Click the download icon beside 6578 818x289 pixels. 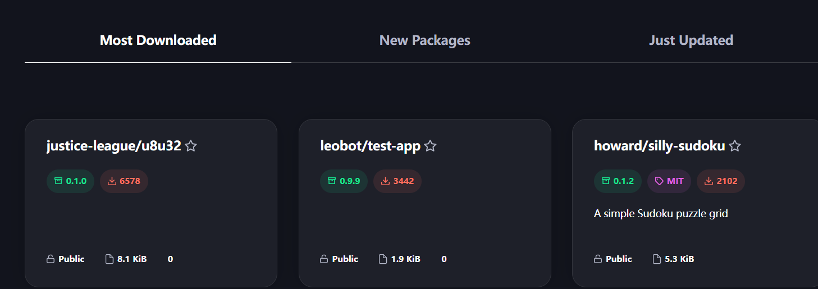coord(112,181)
